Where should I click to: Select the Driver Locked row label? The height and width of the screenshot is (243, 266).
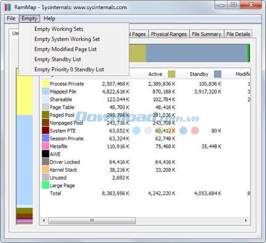click(65, 162)
